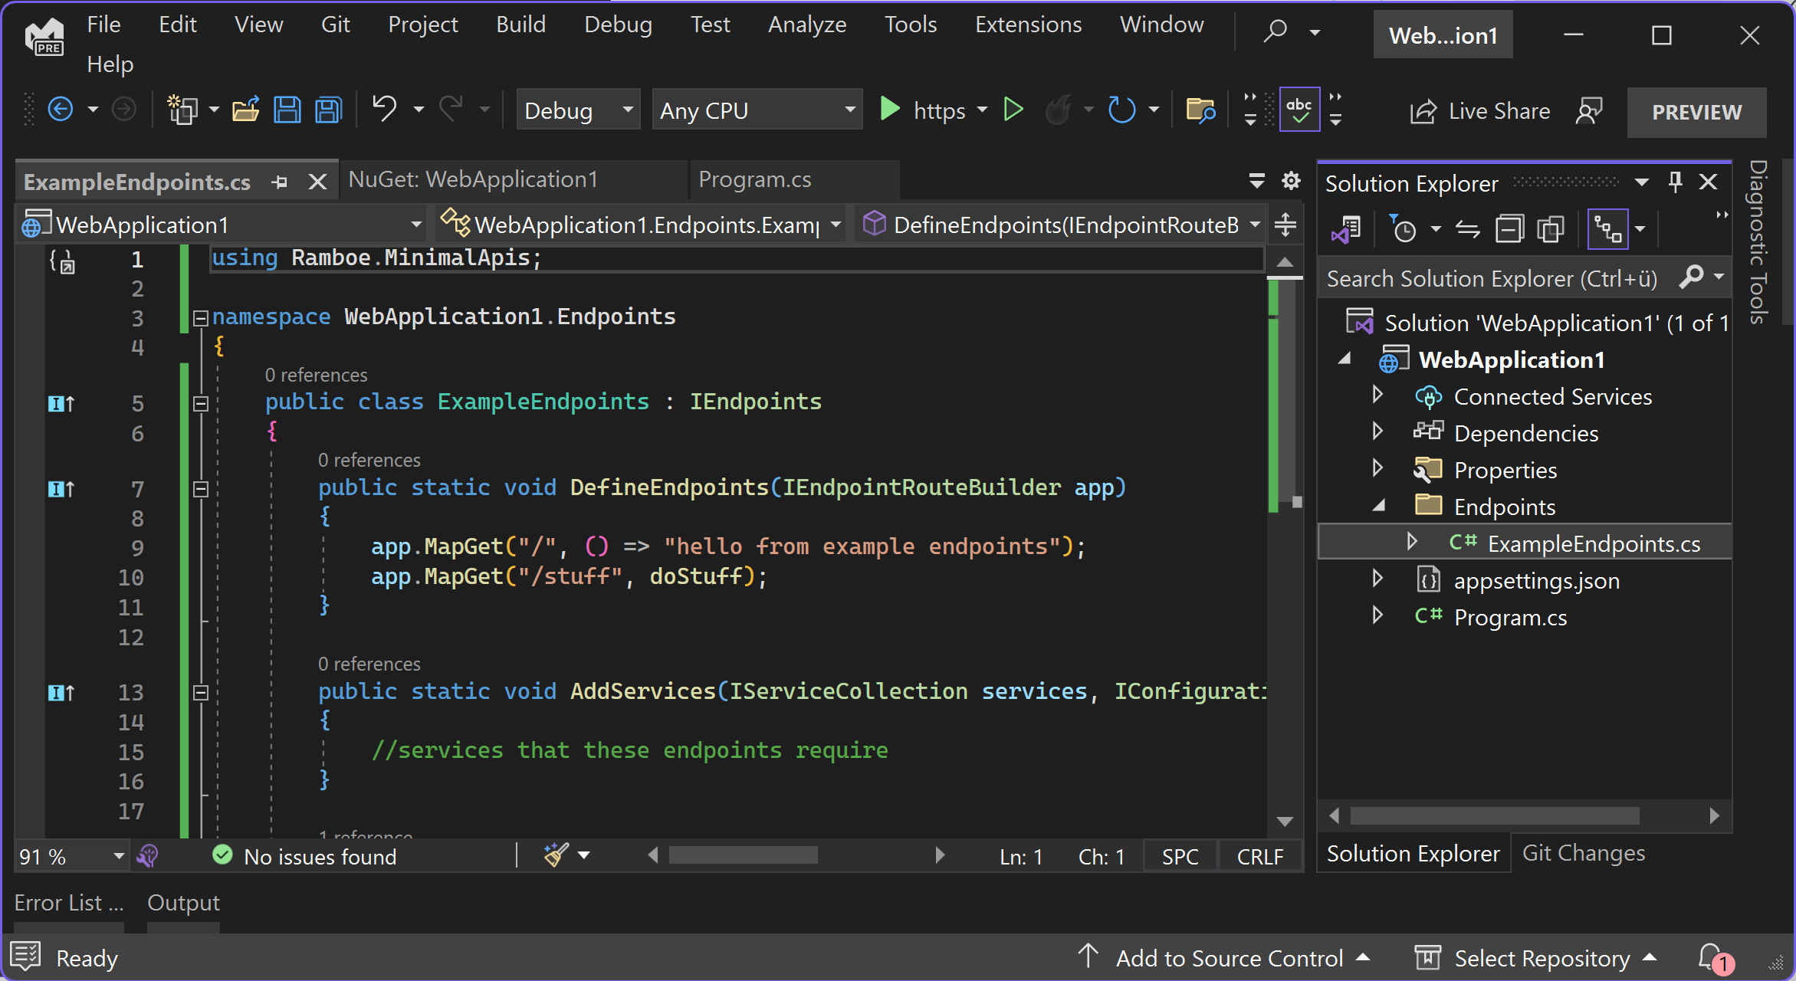
Task: Click the Undo arrow icon
Action: tap(384, 109)
